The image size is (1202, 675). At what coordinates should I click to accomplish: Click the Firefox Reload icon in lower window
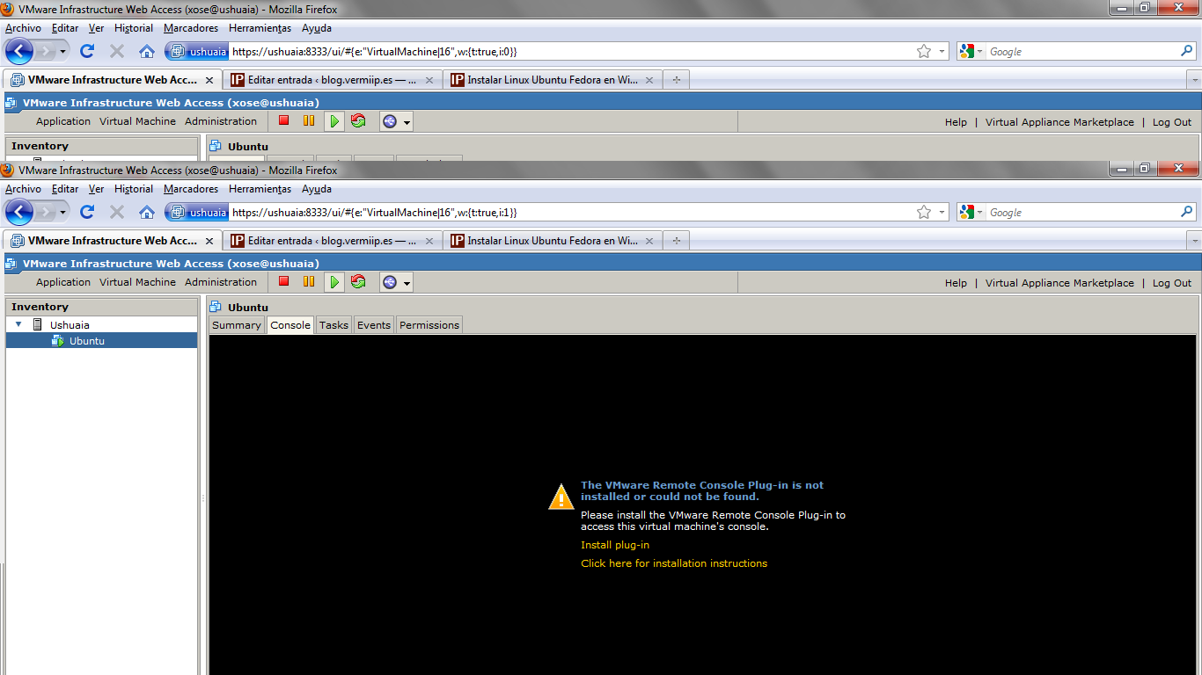pos(87,212)
